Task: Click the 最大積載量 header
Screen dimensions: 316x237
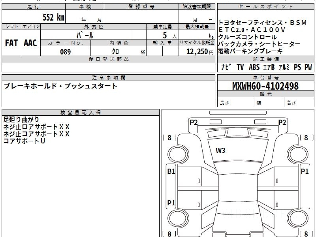Action: [x=197, y=27]
